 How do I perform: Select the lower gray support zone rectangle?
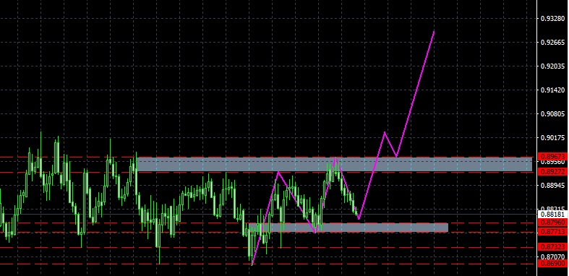click(x=348, y=228)
